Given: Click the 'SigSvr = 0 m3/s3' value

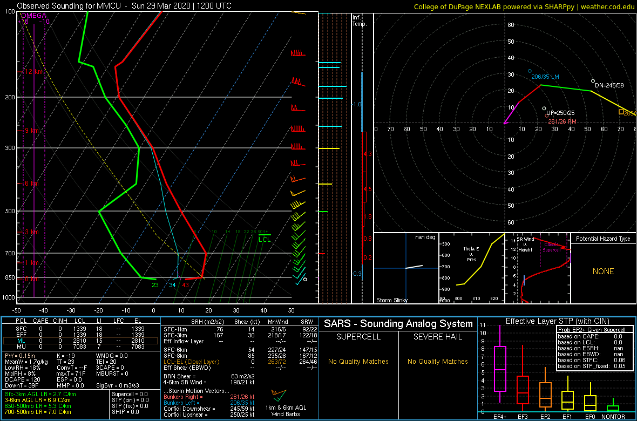Looking at the screenshot, I should (x=117, y=384).
